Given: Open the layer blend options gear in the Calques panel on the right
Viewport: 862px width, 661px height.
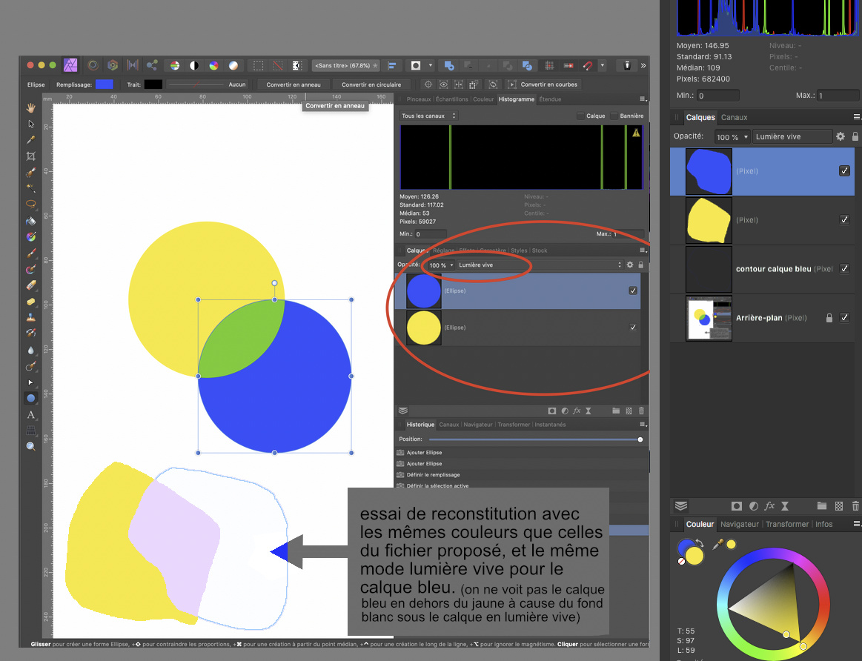Looking at the screenshot, I should pos(840,136).
